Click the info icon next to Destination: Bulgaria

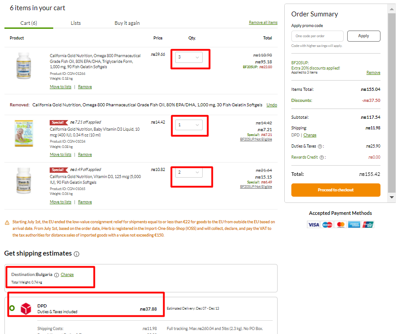56,275
